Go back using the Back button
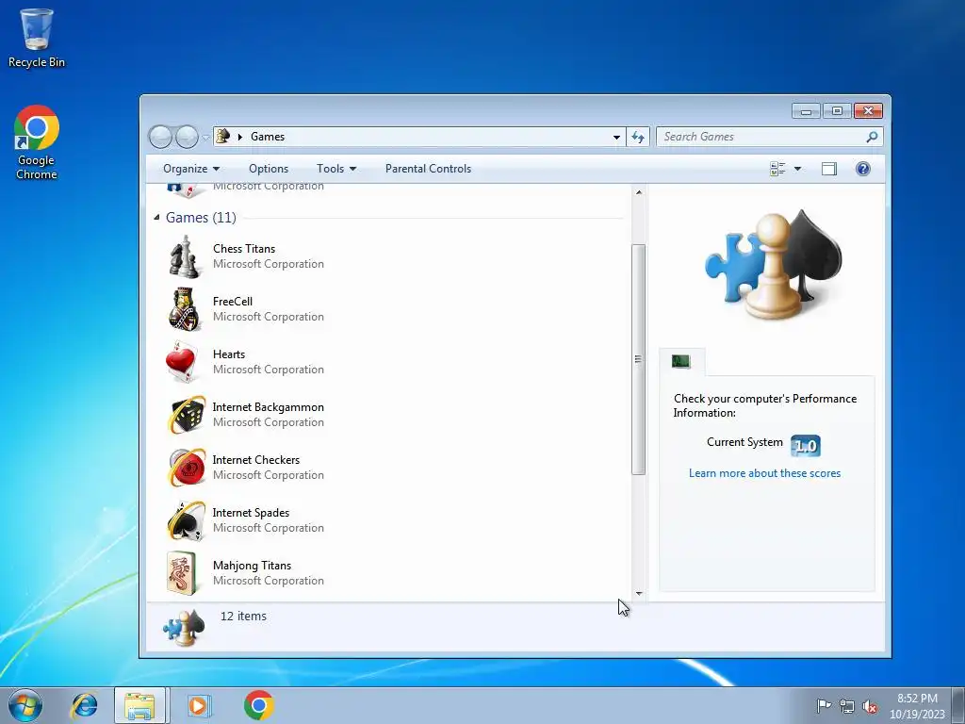965x724 pixels. coord(160,137)
